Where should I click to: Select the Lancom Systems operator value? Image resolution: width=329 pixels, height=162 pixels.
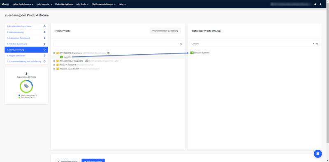202,53
